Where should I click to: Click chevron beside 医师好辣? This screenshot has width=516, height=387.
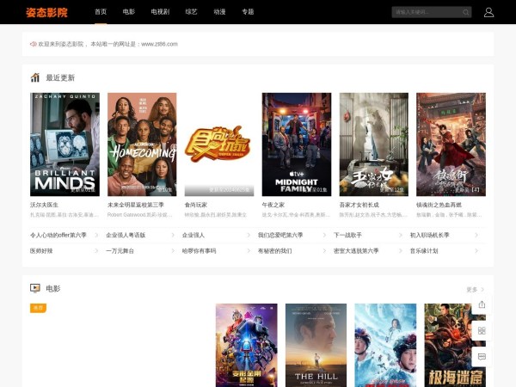point(96,251)
